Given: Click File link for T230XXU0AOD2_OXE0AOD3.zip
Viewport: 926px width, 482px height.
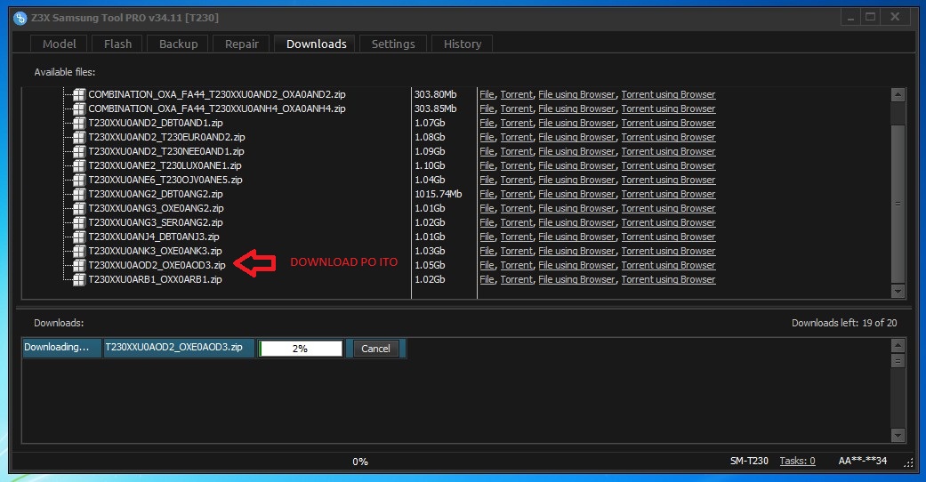Looking at the screenshot, I should (487, 265).
